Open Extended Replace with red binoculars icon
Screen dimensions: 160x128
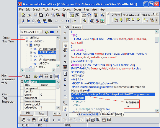63,15
